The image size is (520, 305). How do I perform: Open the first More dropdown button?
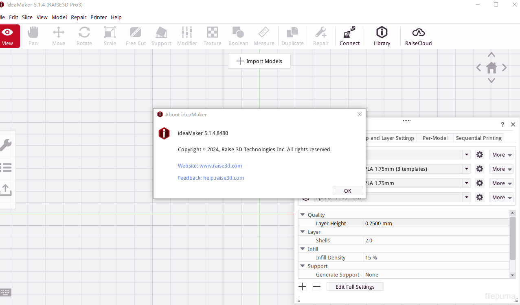coord(501,155)
